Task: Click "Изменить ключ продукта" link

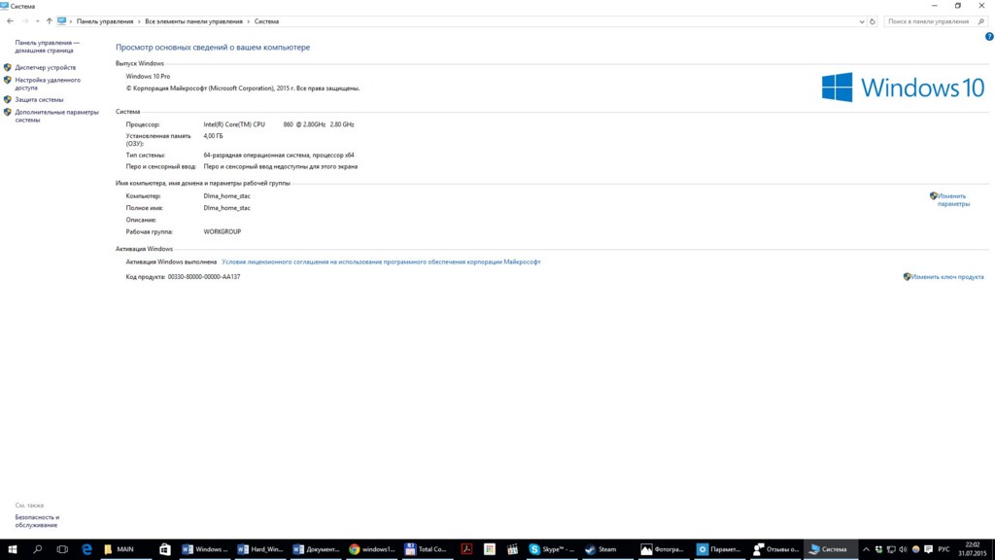Action: click(x=947, y=277)
